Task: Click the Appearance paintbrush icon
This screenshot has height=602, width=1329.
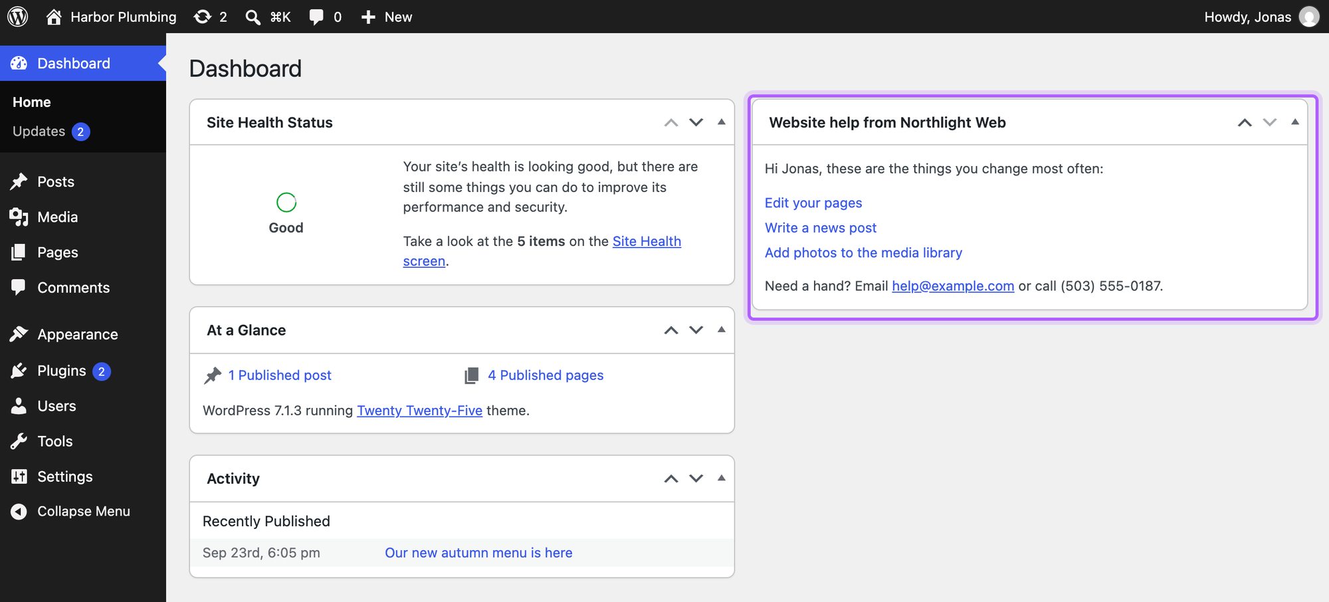Action: click(19, 334)
